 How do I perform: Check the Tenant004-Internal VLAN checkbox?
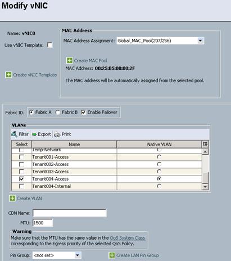pos(21,186)
